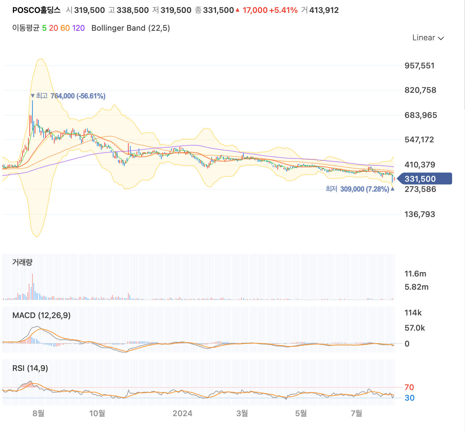Click the 7월 date axis label

(x=357, y=413)
